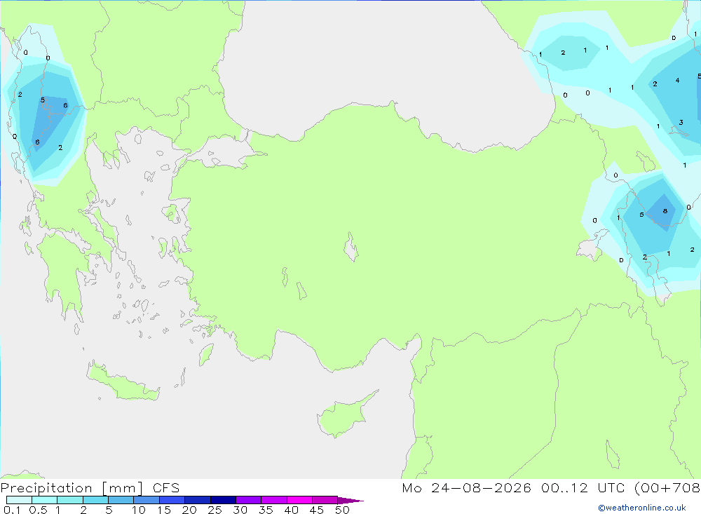Click the 'Precipitation [mm]' title text

click(x=72, y=488)
